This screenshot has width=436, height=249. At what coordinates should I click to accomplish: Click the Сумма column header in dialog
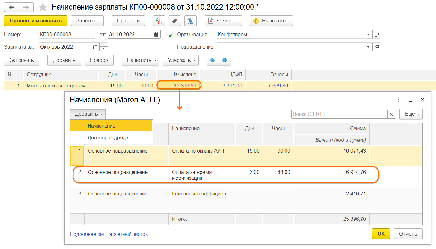(x=332, y=128)
